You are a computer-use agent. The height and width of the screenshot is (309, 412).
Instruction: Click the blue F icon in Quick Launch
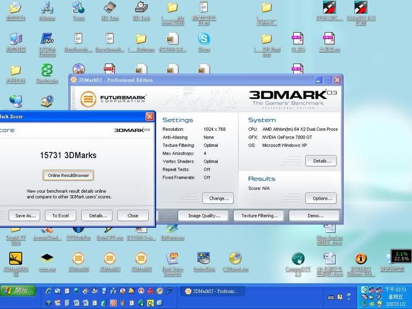pyautogui.click(x=169, y=291)
